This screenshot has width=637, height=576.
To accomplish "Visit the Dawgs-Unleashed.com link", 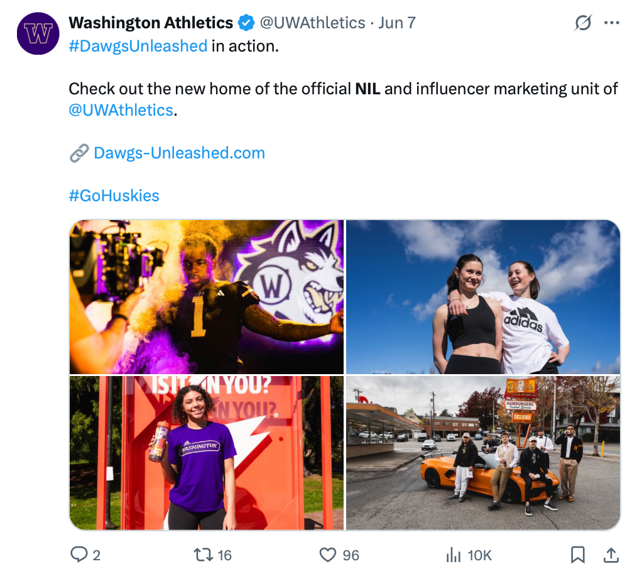I will [x=179, y=153].
